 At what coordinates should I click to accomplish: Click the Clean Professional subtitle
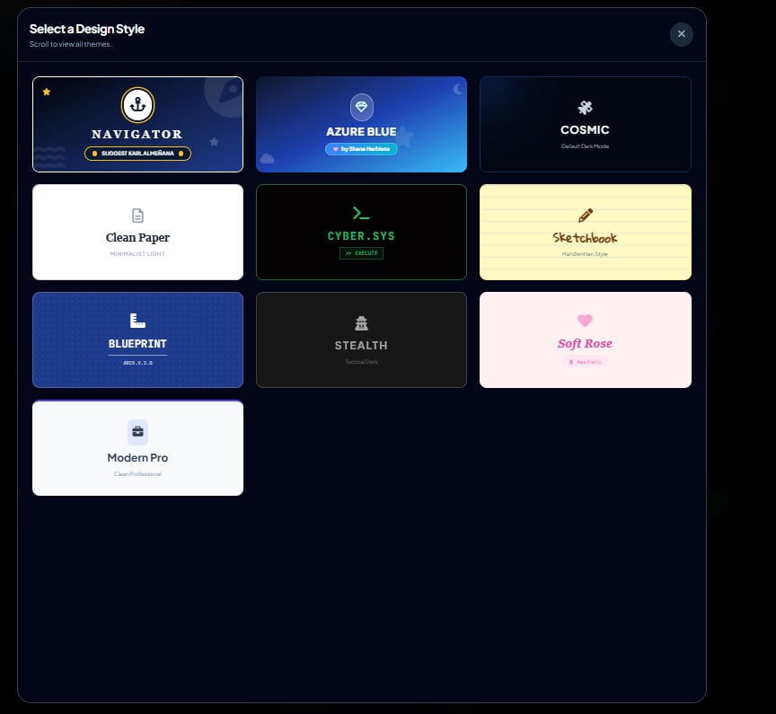137,474
